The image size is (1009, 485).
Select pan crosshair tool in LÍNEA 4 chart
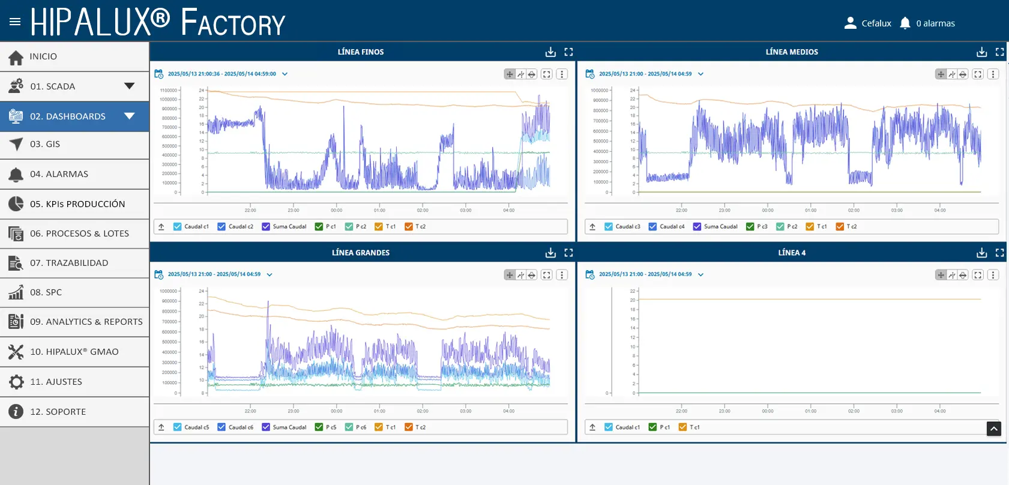pos(941,275)
